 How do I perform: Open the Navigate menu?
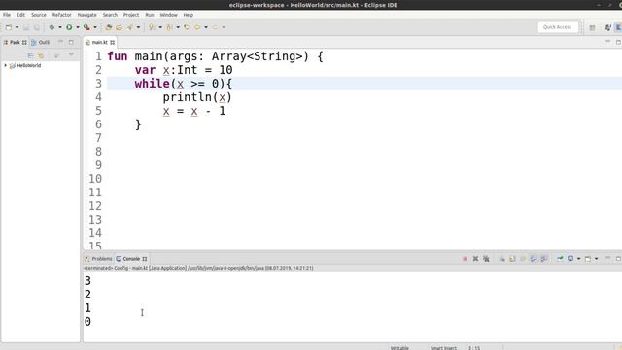pos(86,15)
